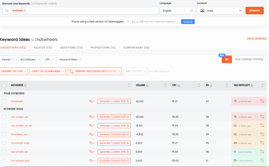
Task: Open the EXPORT TO CSV dropdown
Action: pos(14,71)
